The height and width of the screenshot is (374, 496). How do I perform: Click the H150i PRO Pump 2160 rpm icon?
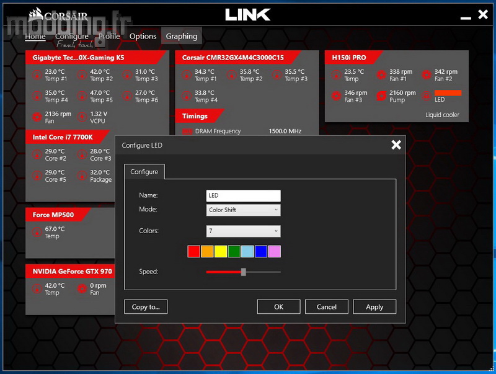pyautogui.click(x=381, y=96)
